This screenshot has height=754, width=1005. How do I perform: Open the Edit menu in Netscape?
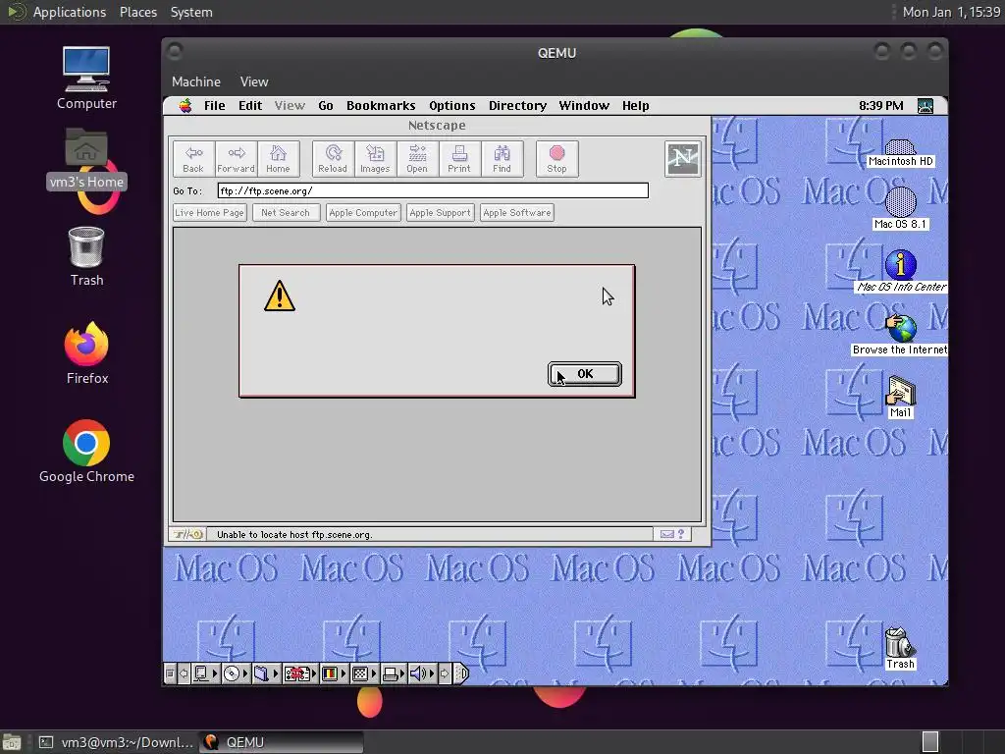pyautogui.click(x=250, y=106)
